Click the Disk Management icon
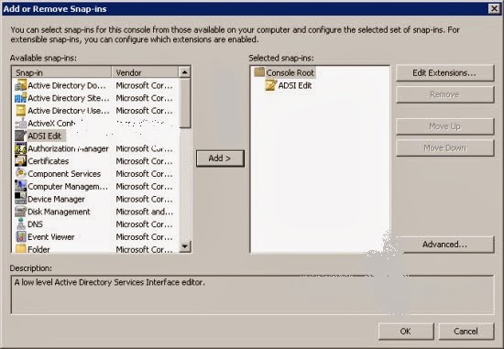The image size is (504, 349). pyautogui.click(x=21, y=212)
